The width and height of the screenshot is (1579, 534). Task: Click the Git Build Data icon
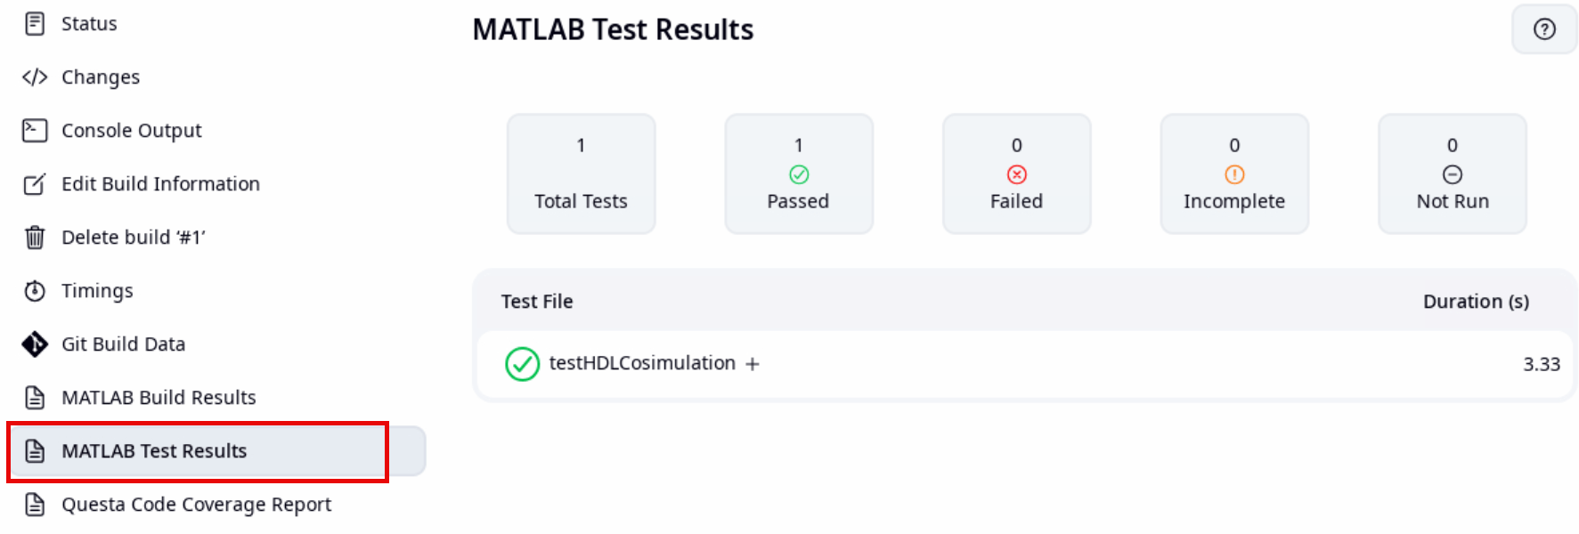pyautogui.click(x=34, y=344)
